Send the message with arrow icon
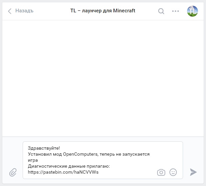206x186 pixels. pyautogui.click(x=193, y=172)
